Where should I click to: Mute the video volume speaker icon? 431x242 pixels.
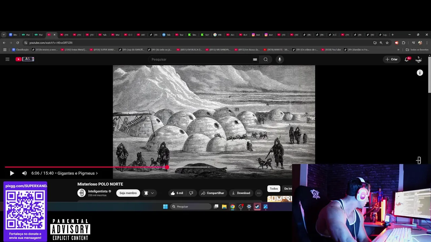click(24, 173)
